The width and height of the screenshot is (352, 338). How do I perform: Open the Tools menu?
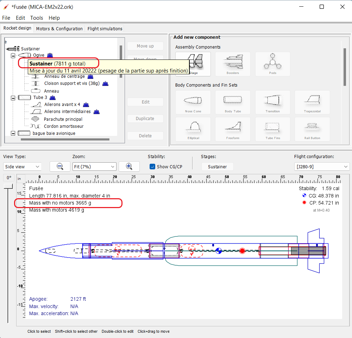37,18
